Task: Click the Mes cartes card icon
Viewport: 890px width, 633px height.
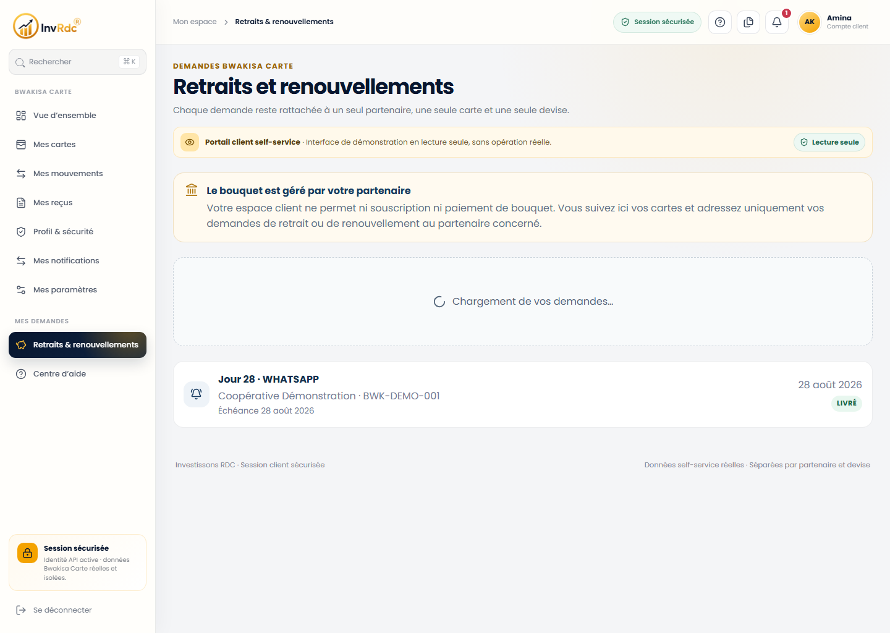Action: point(21,145)
